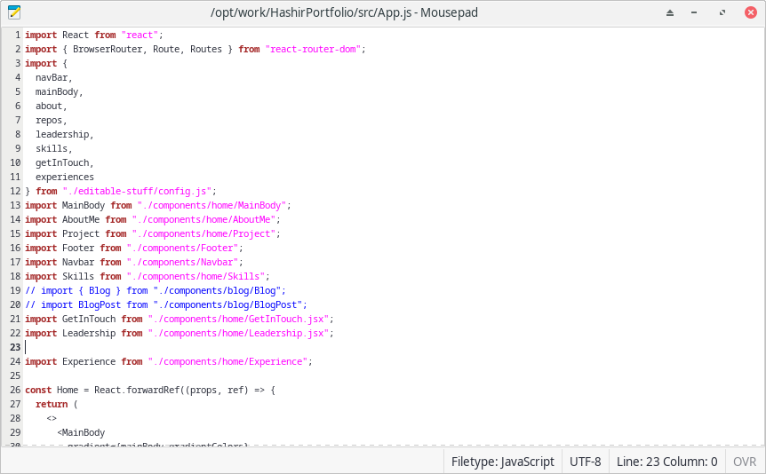The width and height of the screenshot is (766, 474).
Task: Click "./components/home/AboutMe" path
Action: (x=203, y=219)
